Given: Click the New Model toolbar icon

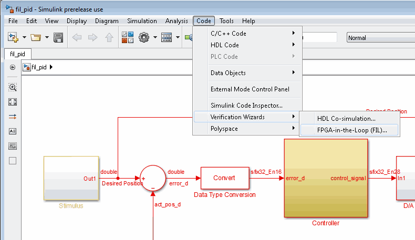Looking at the screenshot, I should [x=13, y=38].
